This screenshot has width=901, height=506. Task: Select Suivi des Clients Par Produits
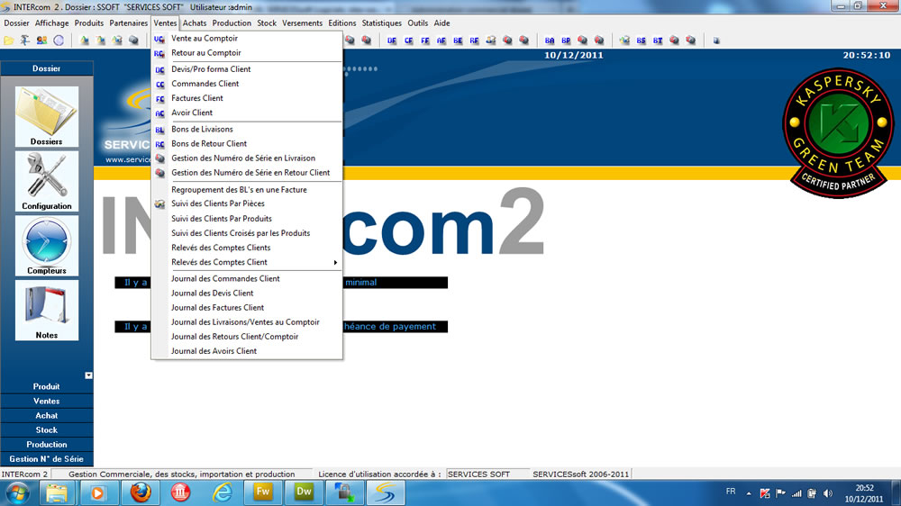(247, 219)
